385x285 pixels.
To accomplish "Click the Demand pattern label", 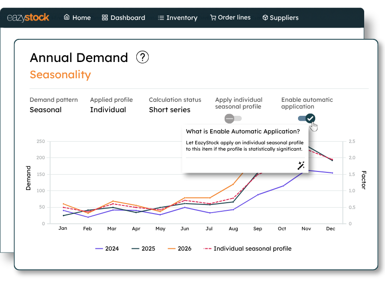I will coord(54,100).
